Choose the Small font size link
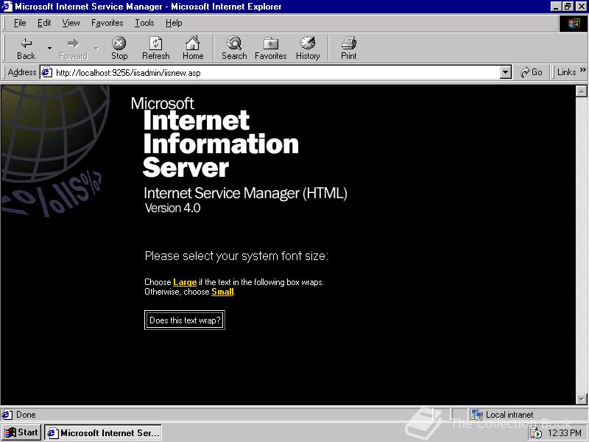The image size is (589, 442). point(222,292)
